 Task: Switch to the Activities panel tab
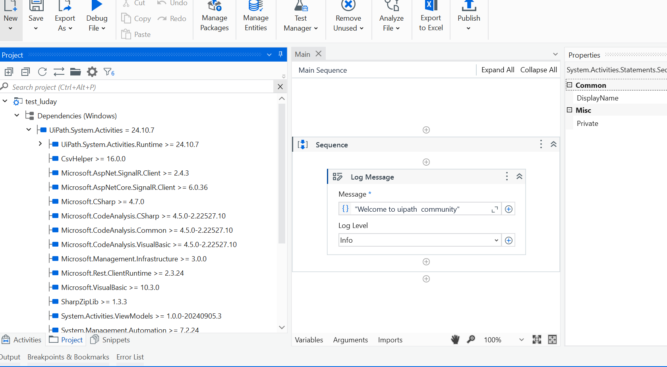pos(22,340)
